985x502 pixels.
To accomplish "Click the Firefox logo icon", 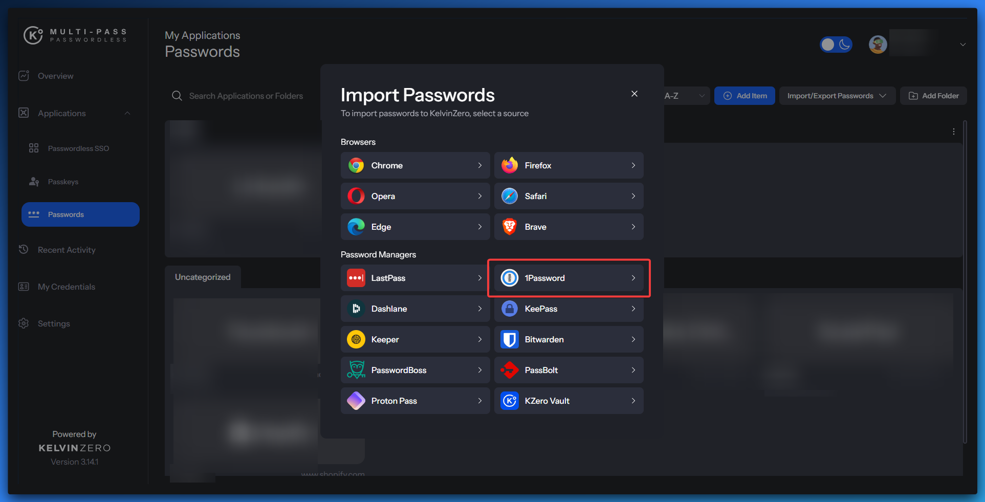I will 509,165.
